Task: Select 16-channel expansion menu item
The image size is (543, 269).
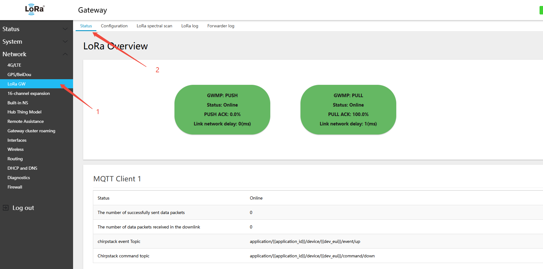Action: [x=29, y=93]
